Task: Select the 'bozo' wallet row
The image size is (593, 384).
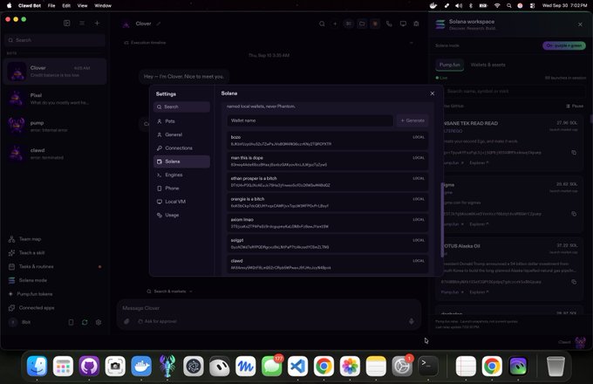Action: click(328, 141)
